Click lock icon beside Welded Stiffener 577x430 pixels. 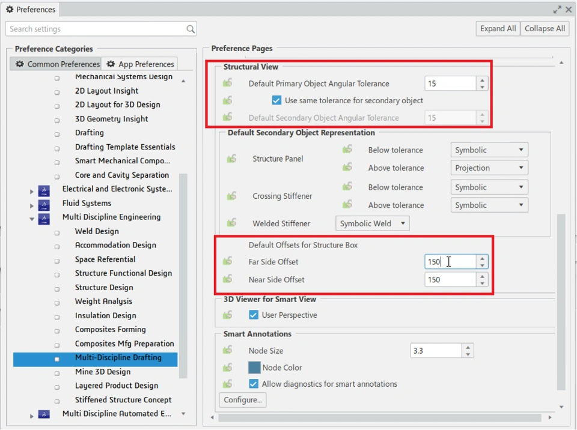click(231, 223)
